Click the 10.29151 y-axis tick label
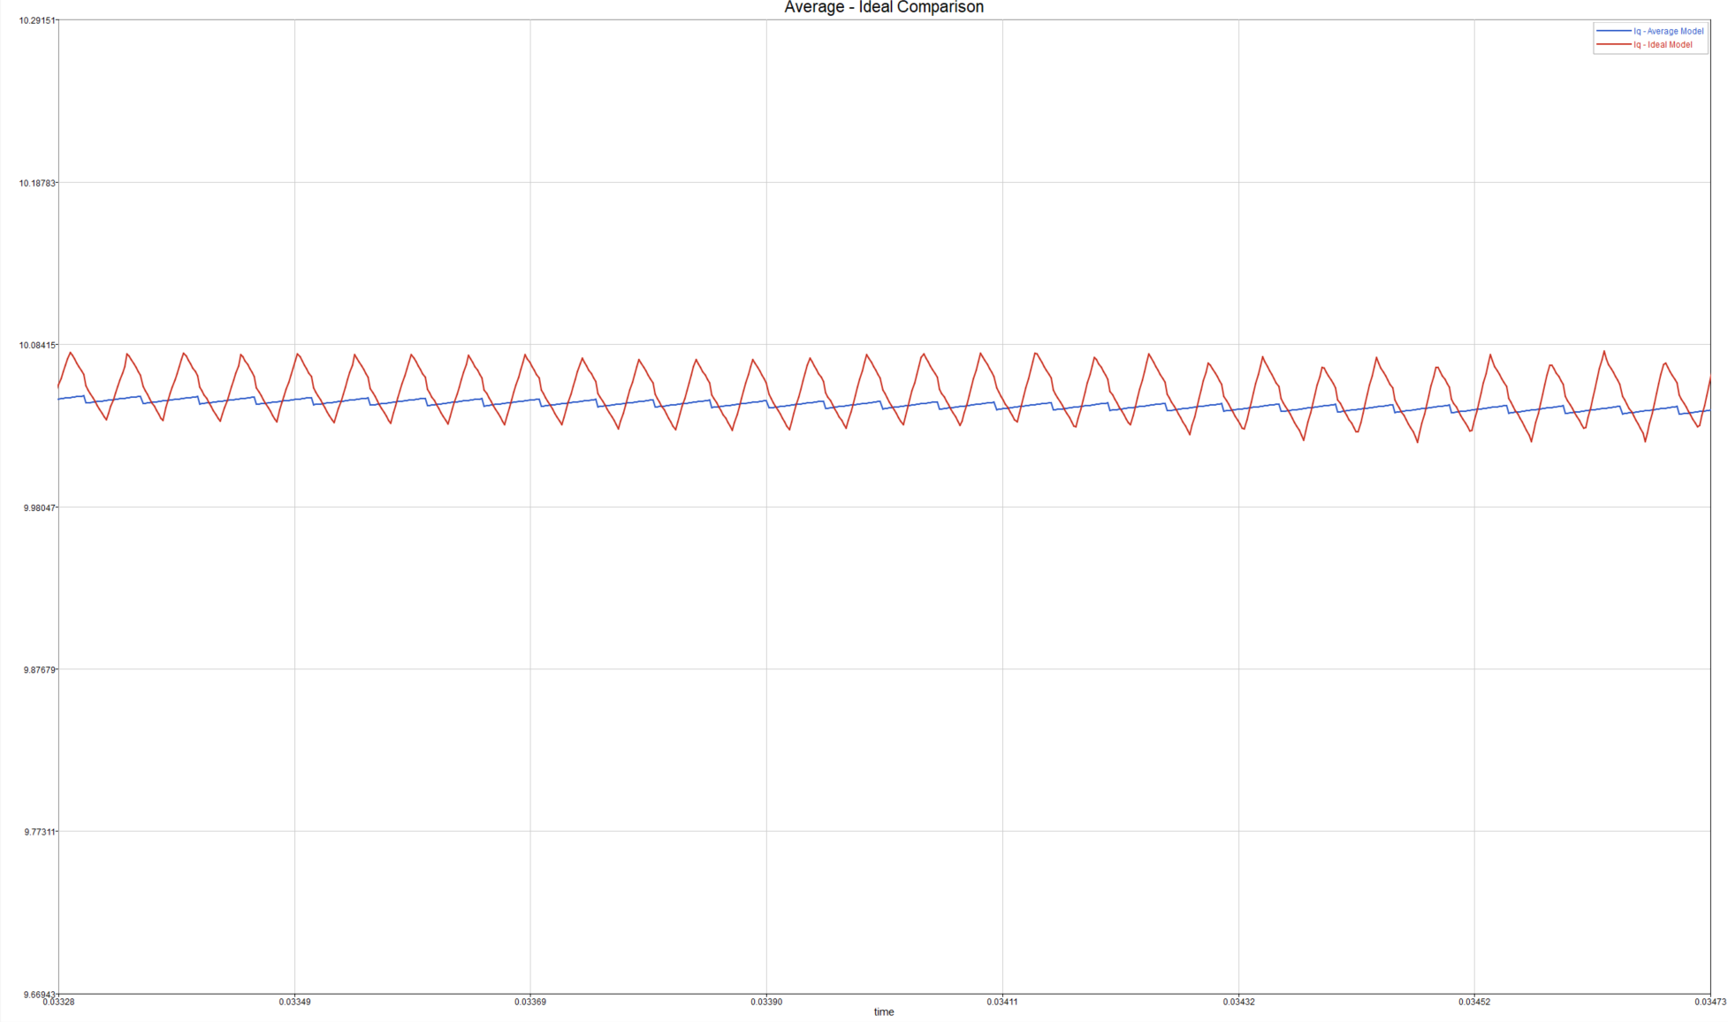 37,20
